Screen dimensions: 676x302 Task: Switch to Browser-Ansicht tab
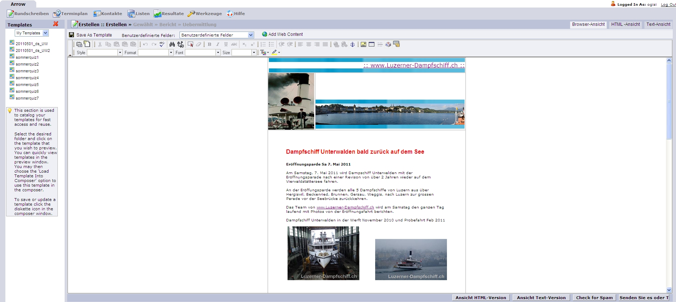point(588,24)
